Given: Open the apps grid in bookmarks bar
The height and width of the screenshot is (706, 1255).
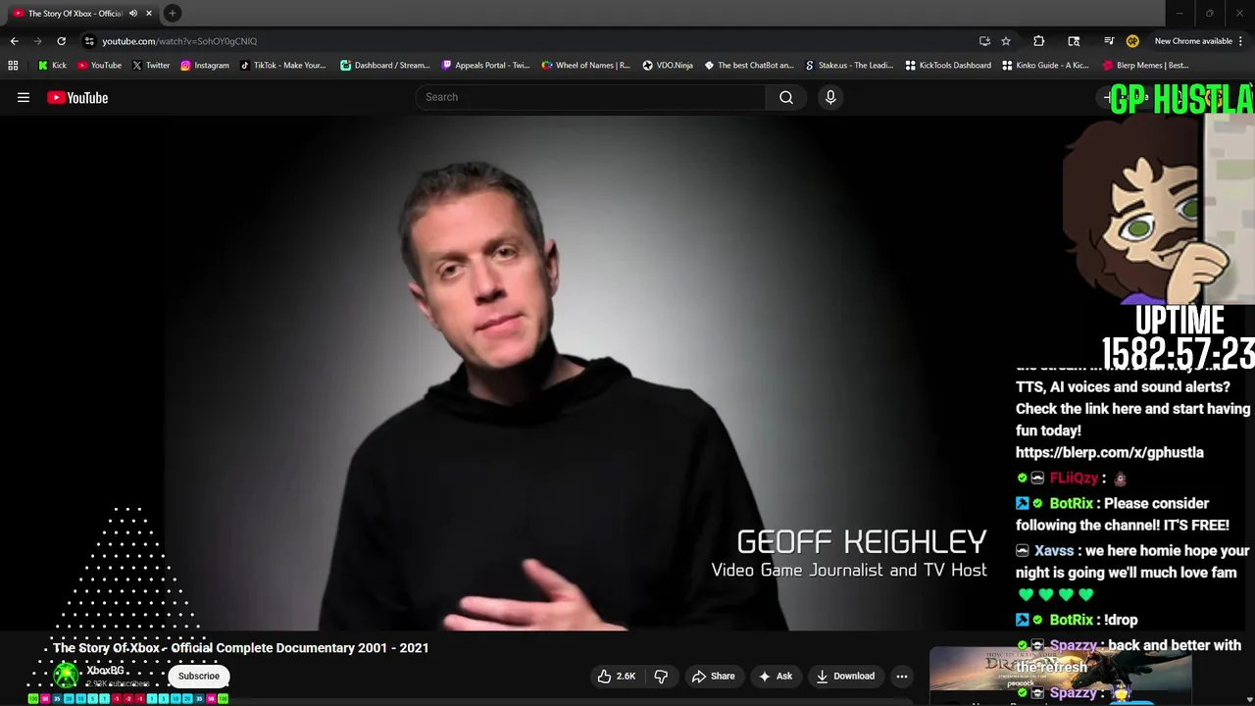Looking at the screenshot, I should pos(13,66).
